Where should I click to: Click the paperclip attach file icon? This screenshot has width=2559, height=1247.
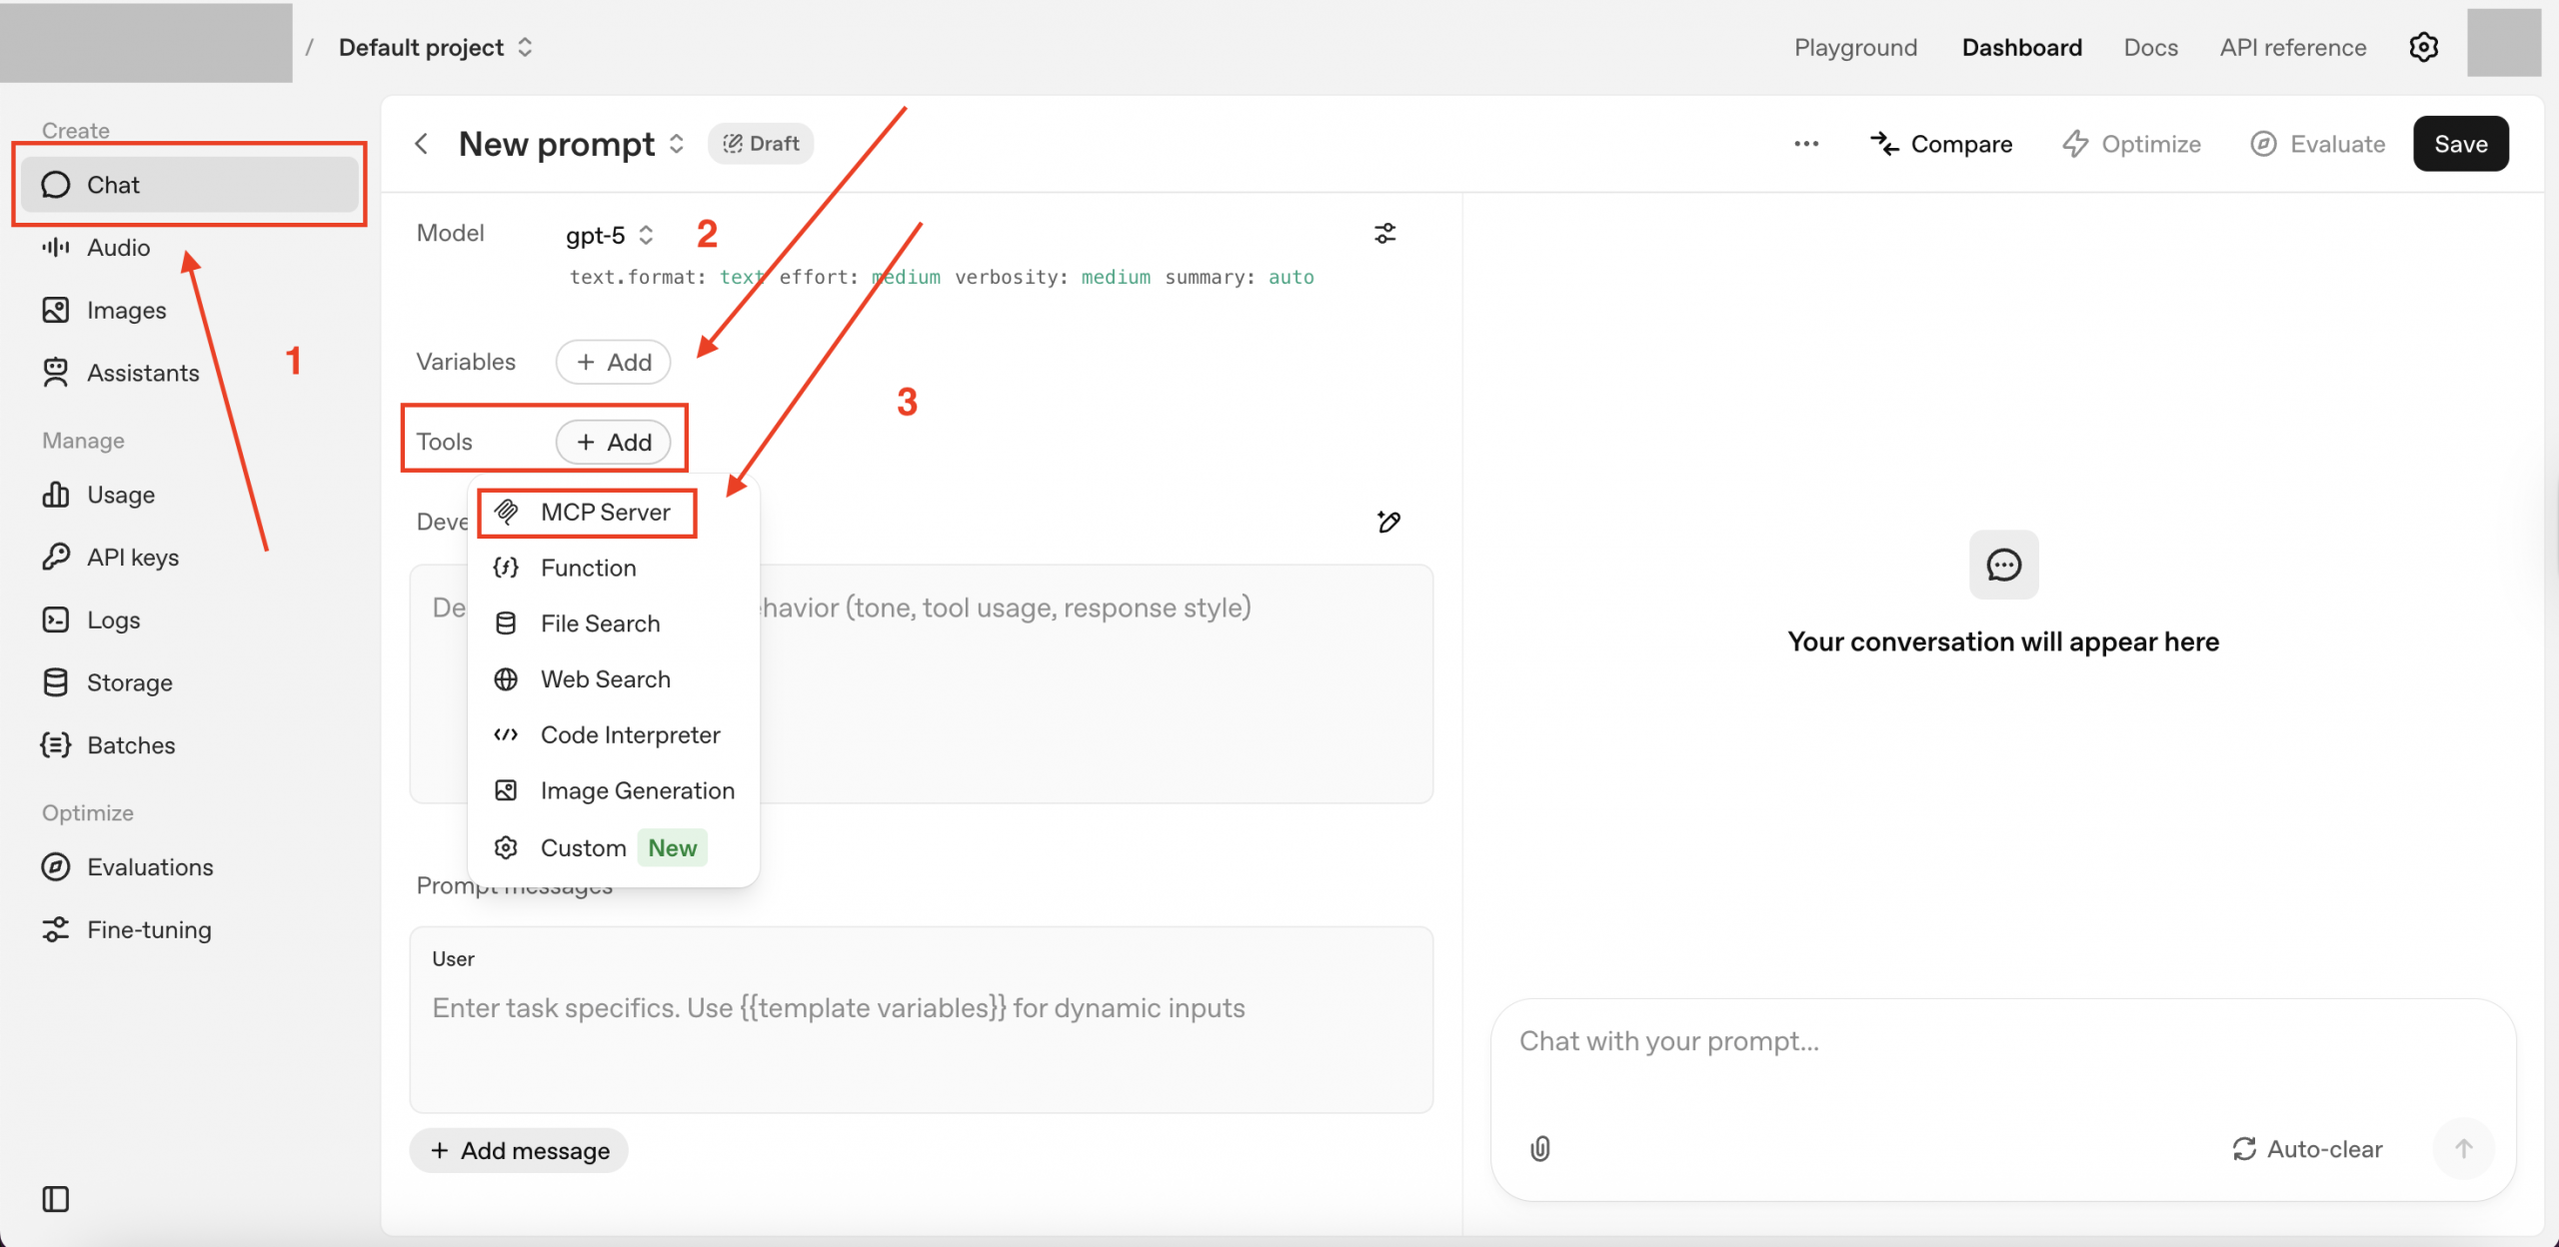[x=1540, y=1149]
